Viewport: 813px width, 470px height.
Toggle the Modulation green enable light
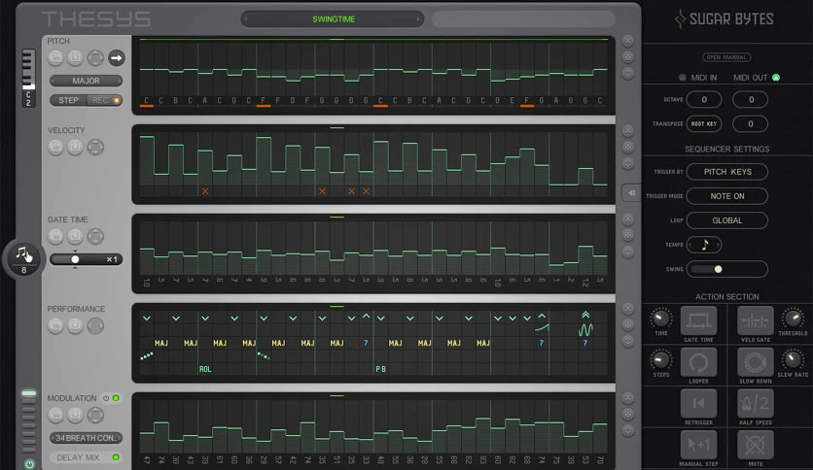pos(116,398)
